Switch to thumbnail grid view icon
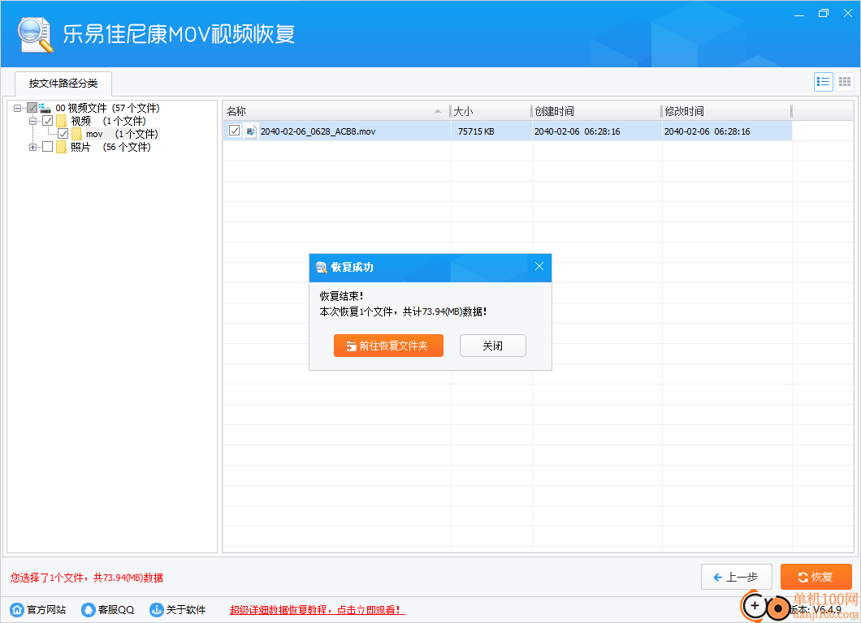Image resolution: width=861 pixels, height=623 pixels. click(x=845, y=82)
